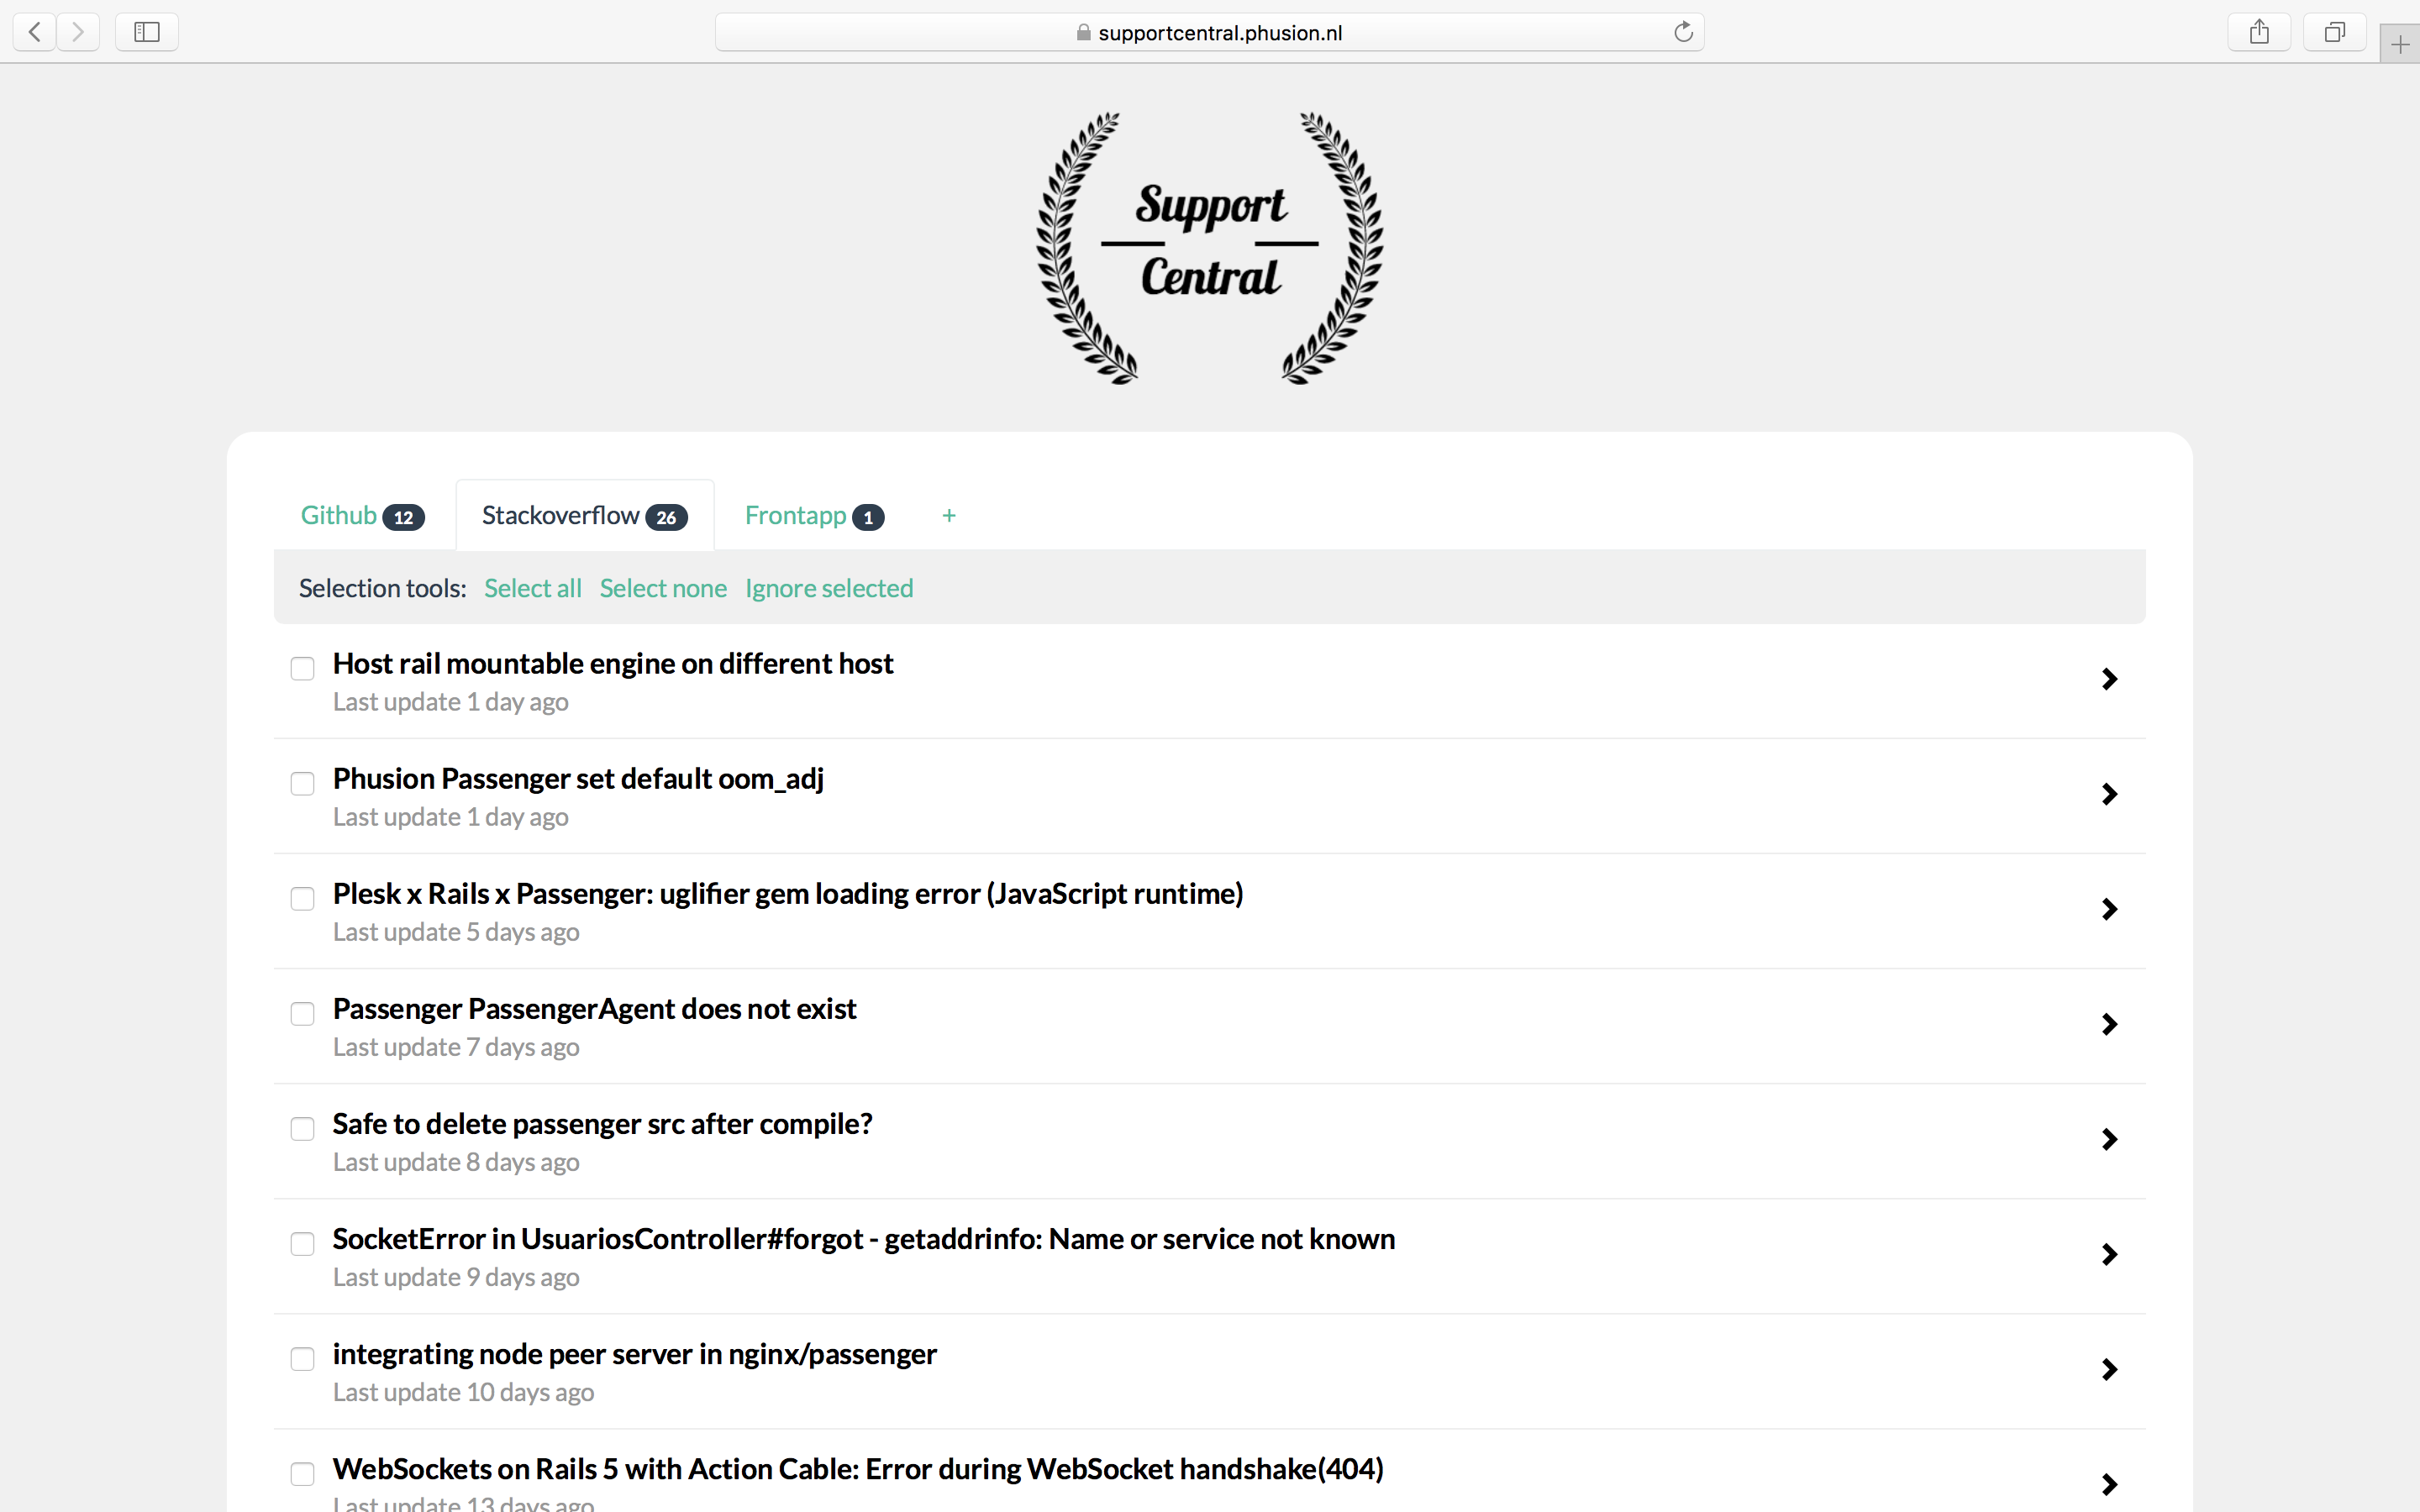
Task: Check the 'Plesk x Rails x Passenger' checkbox
Action: 302,898
